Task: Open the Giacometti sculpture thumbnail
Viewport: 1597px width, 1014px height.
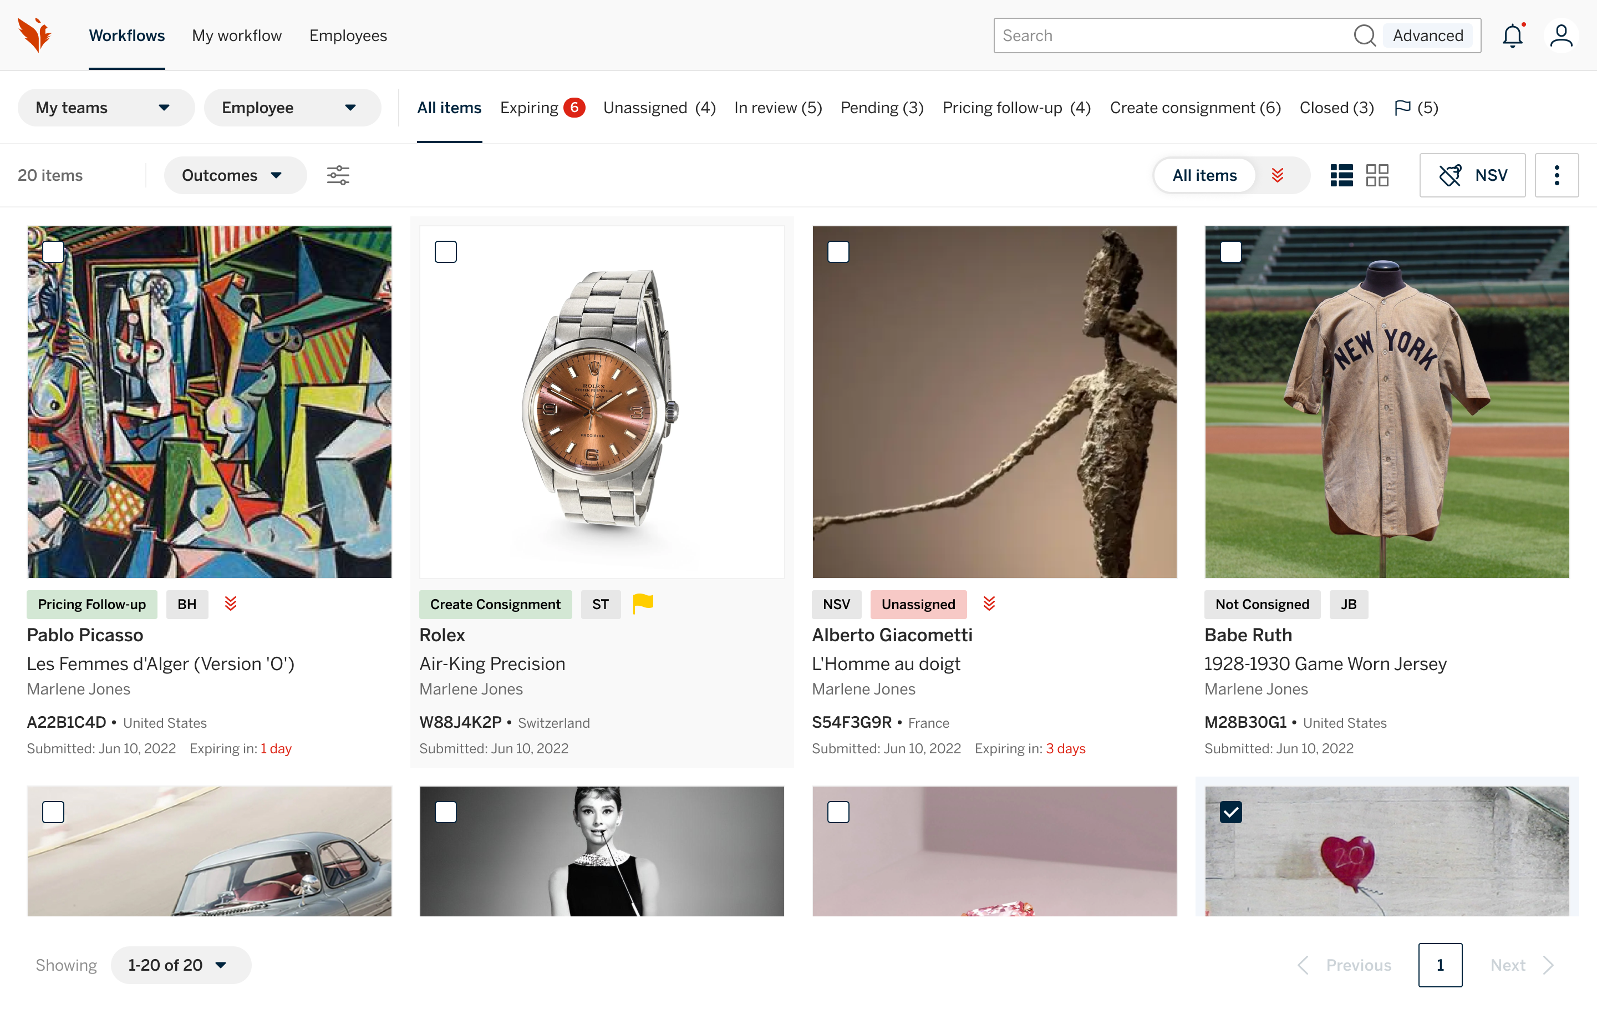Action: [x=994, y=402]
